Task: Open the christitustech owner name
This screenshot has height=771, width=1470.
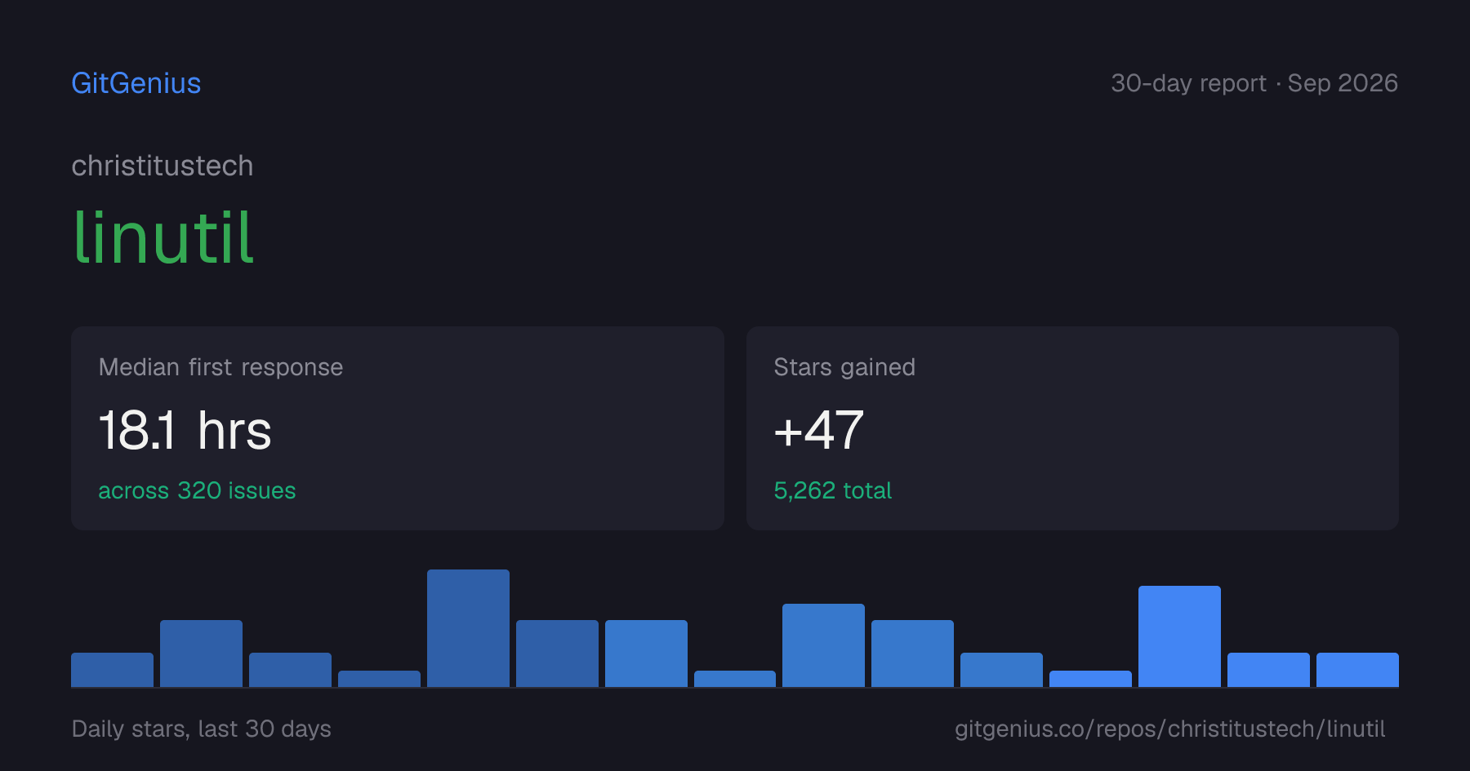Action: click(163, 166)
